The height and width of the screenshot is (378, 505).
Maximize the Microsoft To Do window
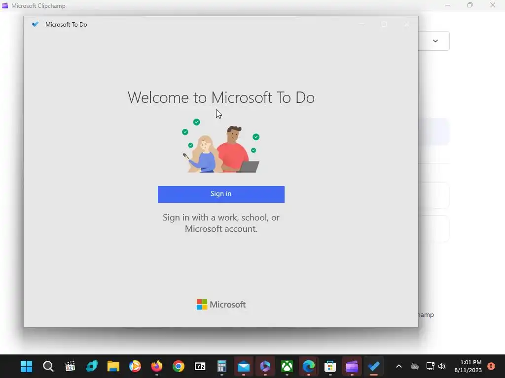[x=384, y=24]
